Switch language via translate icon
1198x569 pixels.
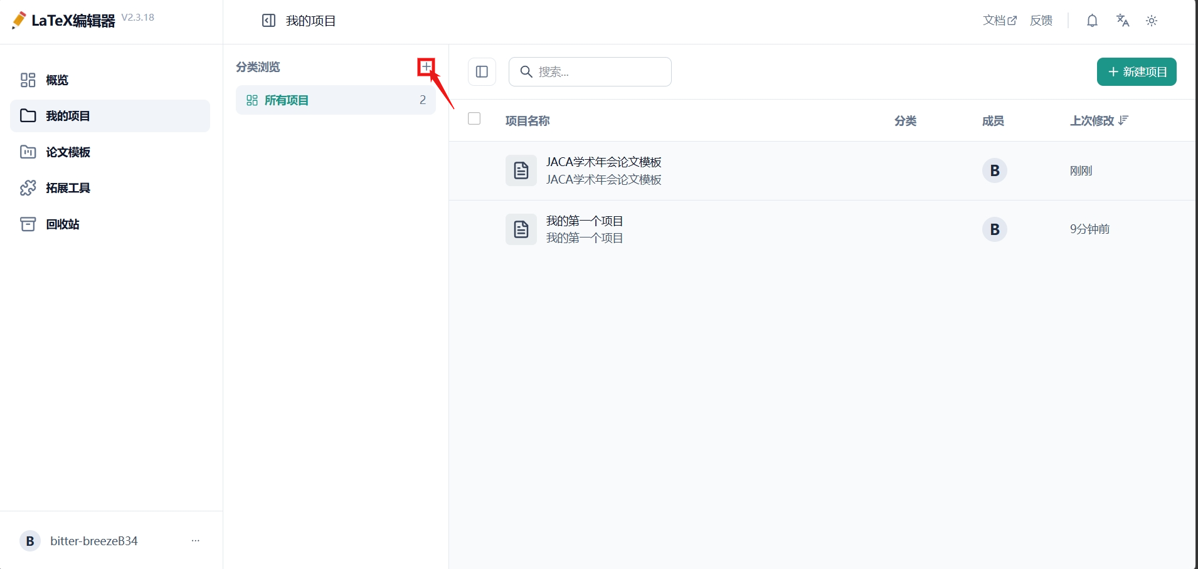click(1123, 21)
